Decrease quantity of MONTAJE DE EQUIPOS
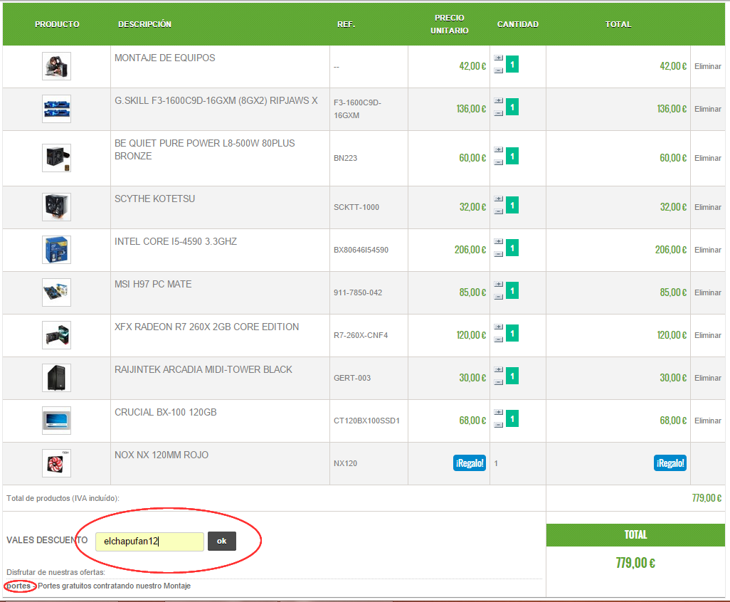This screenshot has height=602, width=730. 499,70
